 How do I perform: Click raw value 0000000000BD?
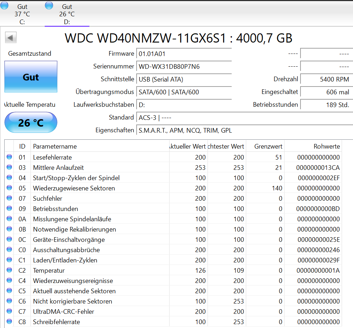coord(318,209)
